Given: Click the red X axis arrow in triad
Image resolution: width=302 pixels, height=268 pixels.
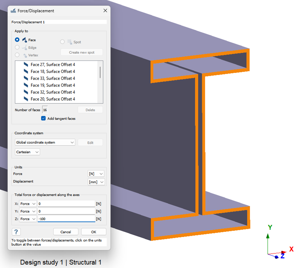Looking at the screenshot, I should coord(283,252).
